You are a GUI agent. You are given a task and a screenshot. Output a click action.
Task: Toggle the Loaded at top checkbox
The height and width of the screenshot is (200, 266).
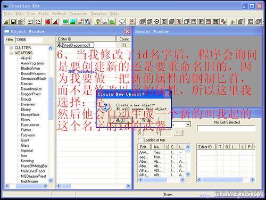pyautogui.click(x=140, y=140)
